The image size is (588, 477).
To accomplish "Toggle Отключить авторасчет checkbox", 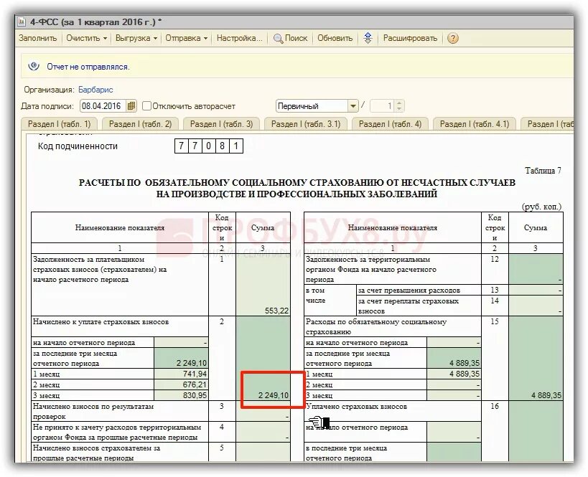I will pyautogui.click(x=146, y=106).
